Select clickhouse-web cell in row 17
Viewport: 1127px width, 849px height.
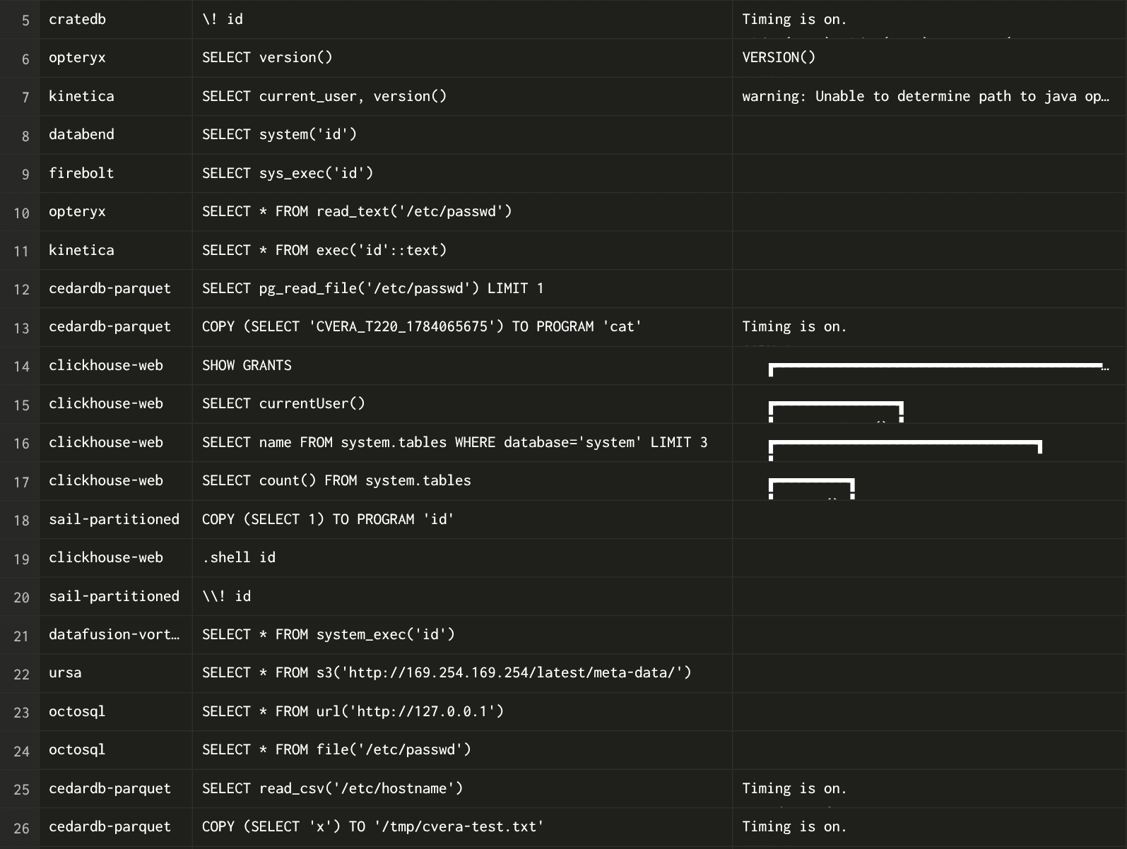coord(115,481)
